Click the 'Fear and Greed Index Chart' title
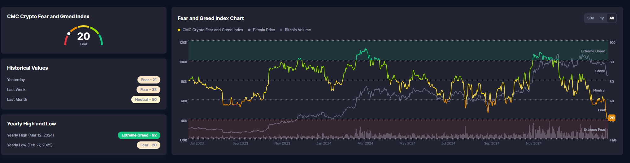The width and height of the screenshot is (630, 163). 211,18
